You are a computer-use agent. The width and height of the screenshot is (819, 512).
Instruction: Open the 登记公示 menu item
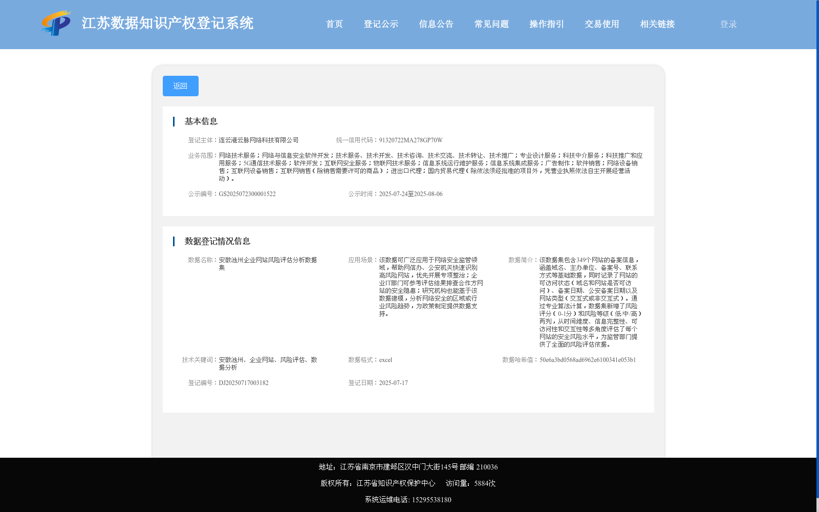coord(381,24)
